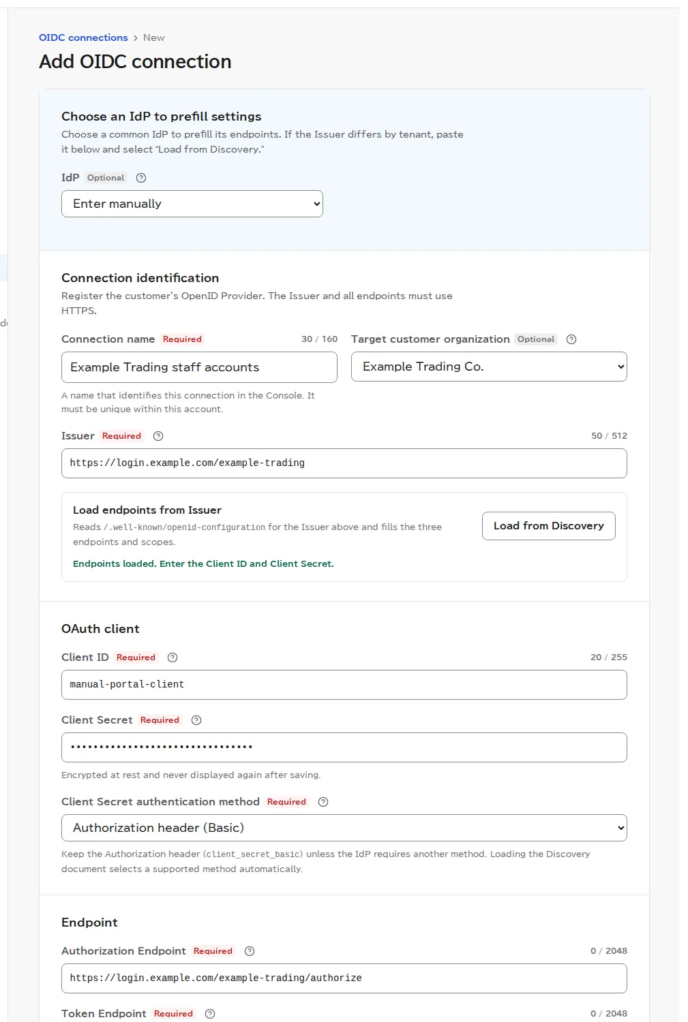Click the '20 / 255' Client ID counter
The width and height of the screenshot is (688, 1022).
(x=609, y=657)
